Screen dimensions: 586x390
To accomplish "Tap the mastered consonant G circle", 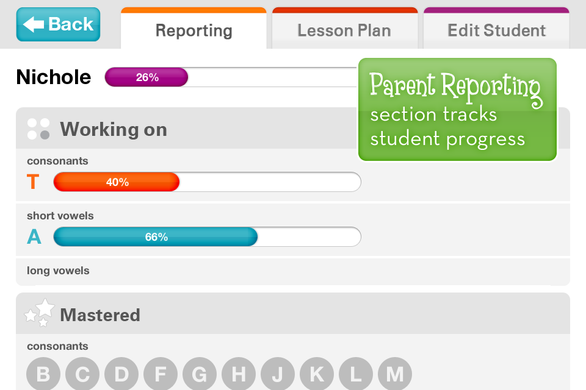I will 200,374.
